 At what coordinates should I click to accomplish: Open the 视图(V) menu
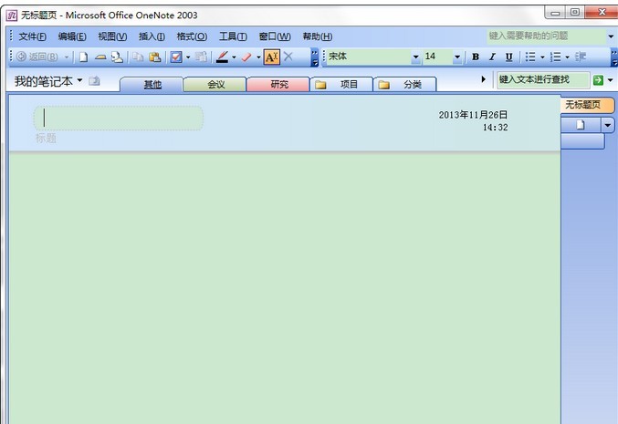click(x=112, y=36)
